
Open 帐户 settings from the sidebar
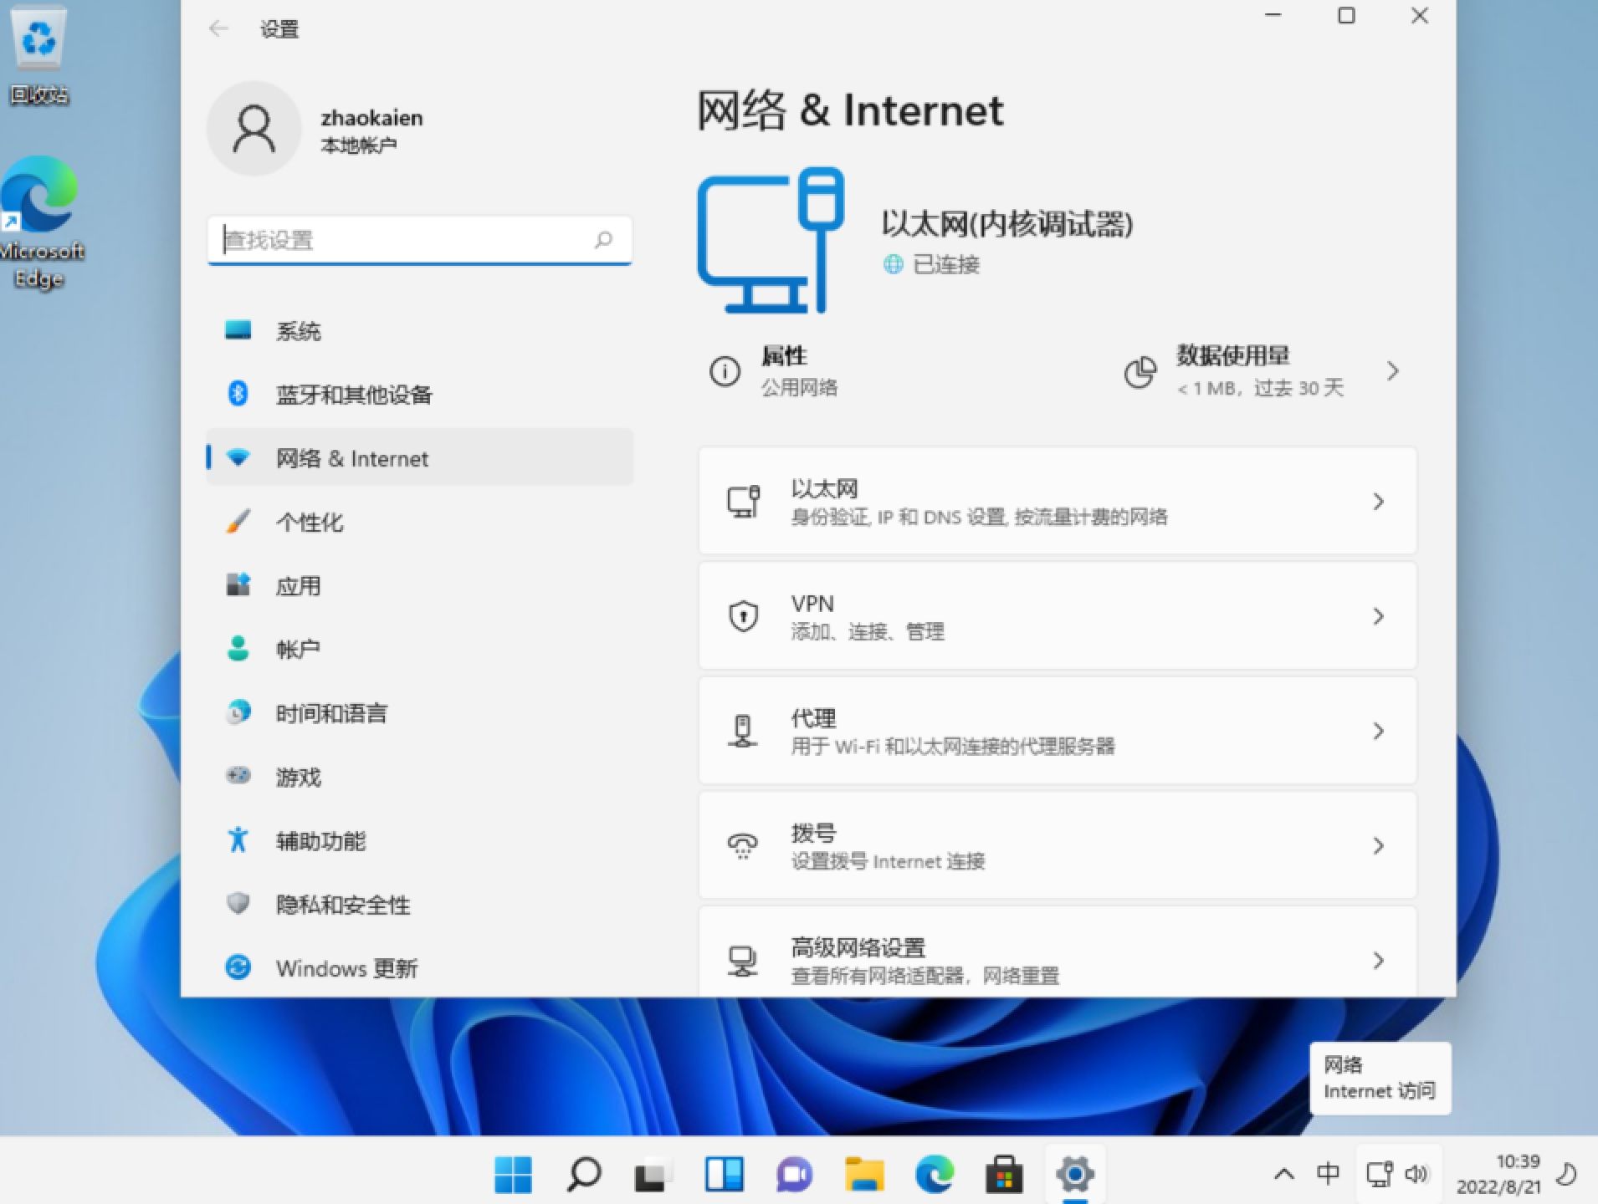tap(298, 649)
